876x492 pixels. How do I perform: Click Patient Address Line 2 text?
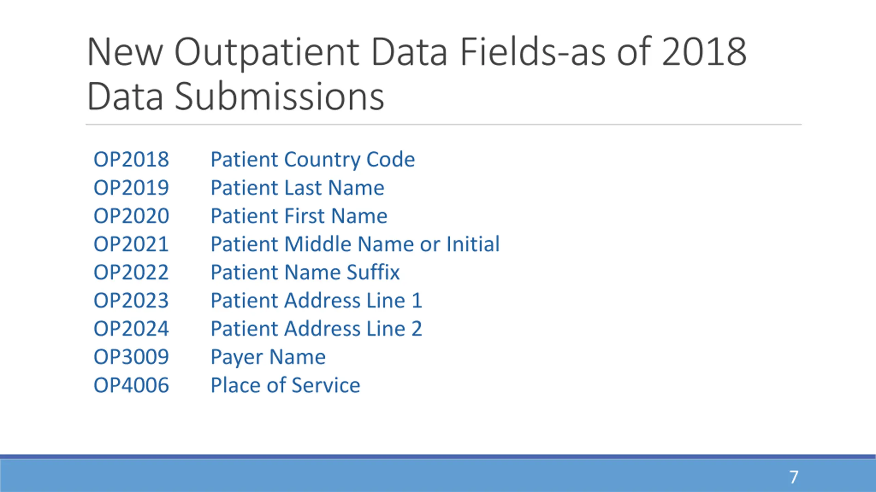[317, 329]
